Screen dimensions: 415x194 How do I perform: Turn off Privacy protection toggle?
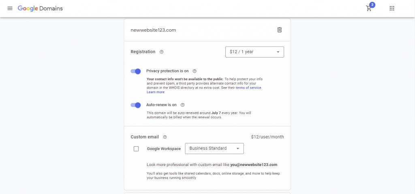pos(136,71)
